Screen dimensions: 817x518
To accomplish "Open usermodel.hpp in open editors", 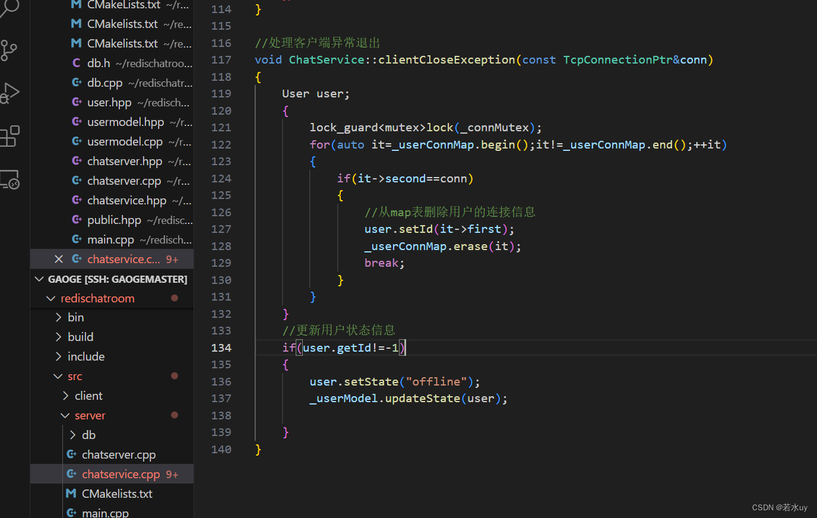I will 112,122.
